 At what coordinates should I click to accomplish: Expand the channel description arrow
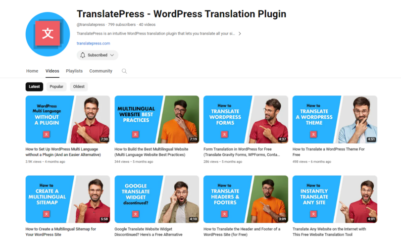[240, 34]
